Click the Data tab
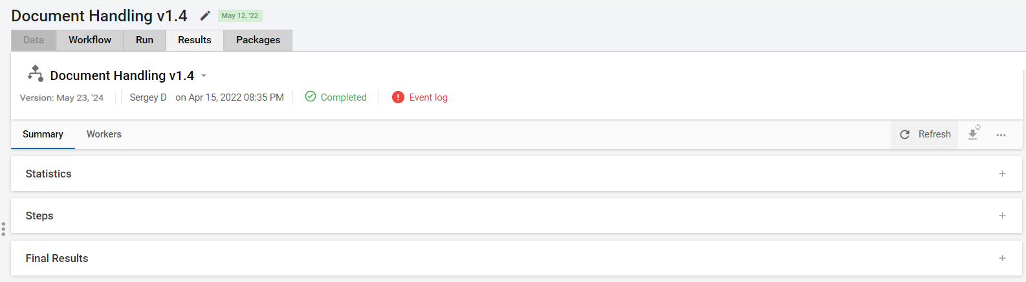 coord(34,40)
